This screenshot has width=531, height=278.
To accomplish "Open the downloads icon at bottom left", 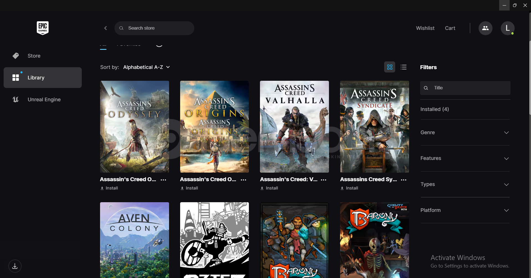I will (x=15, y=266).
